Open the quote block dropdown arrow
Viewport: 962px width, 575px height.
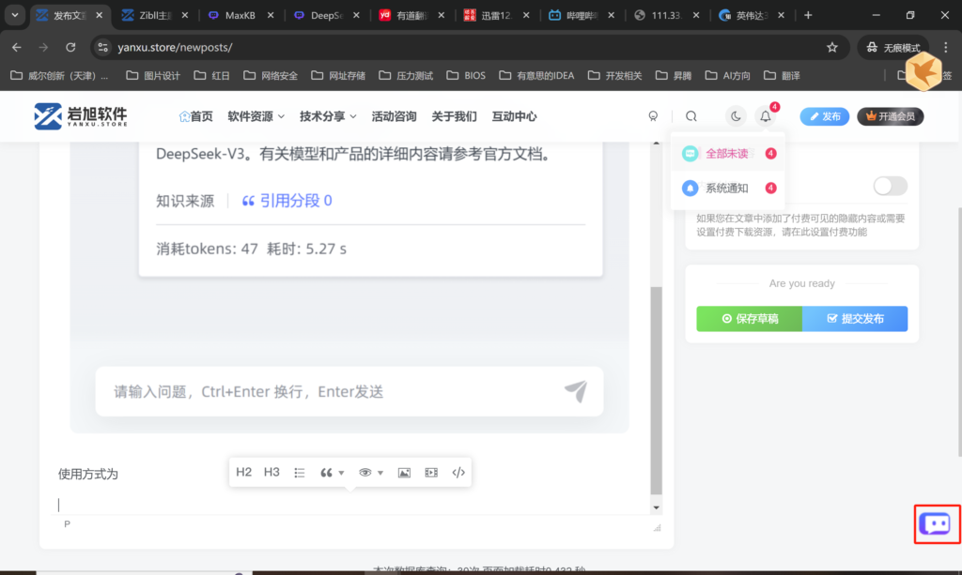click(341, 473)
